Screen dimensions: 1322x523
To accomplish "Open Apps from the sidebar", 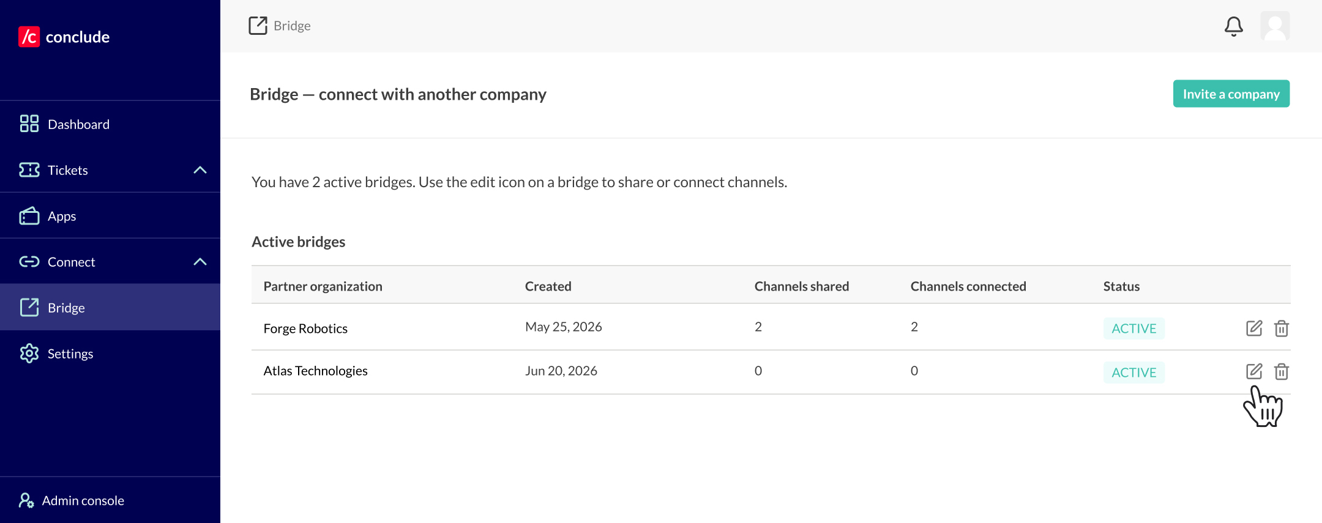I will click(x=110, y=216).
